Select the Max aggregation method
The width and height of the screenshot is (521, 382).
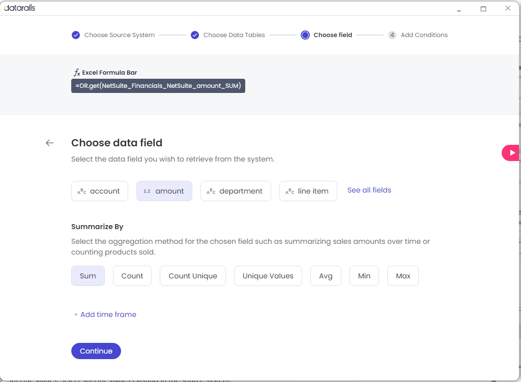[402, 275]
